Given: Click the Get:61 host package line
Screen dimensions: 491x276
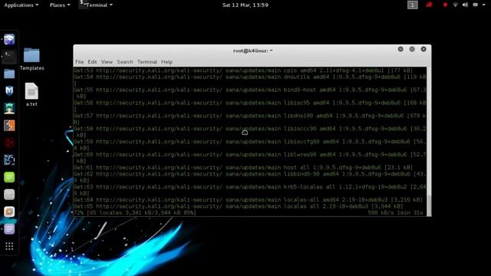Looking at the screenshot, I should (x=243, y=167).
